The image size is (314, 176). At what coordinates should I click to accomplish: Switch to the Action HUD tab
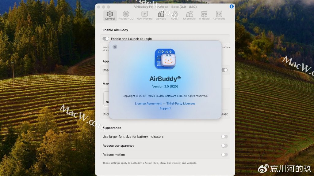coord(126,15)
